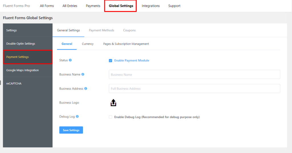Viewport: 292px width, 153px height.
Task: Click the Save Settings button
Action: point(71,130)
